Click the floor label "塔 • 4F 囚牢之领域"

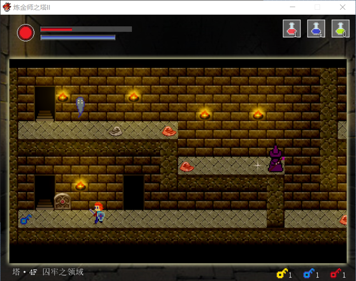[48, 272]
